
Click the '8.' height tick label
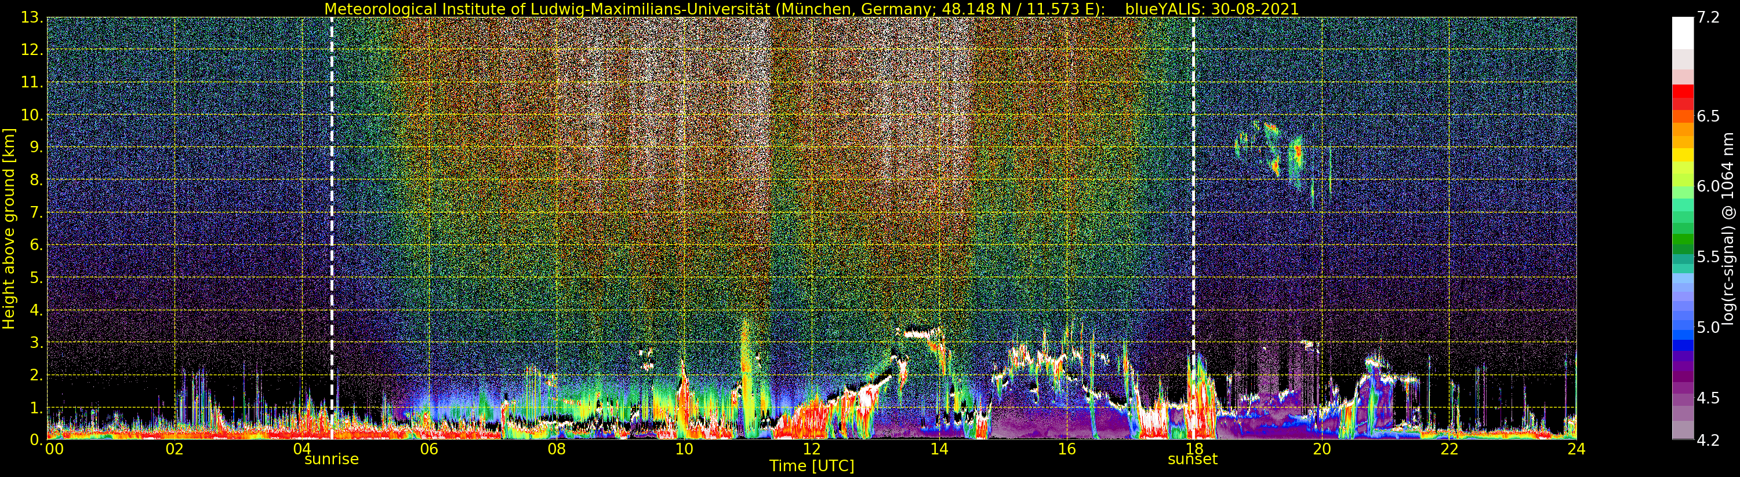point(36,180)
